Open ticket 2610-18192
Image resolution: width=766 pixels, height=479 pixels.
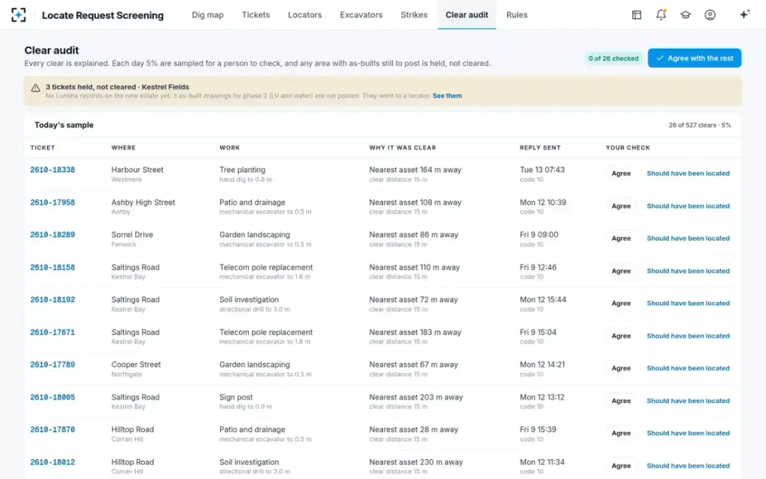[52, 300]
